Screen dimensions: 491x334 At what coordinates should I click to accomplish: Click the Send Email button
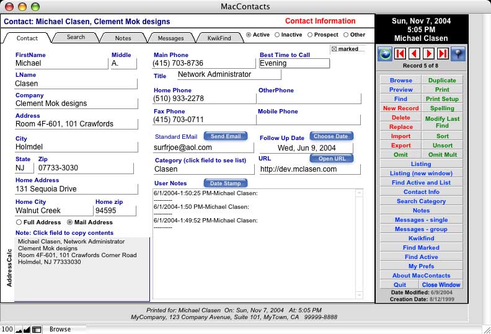[226, 136]
